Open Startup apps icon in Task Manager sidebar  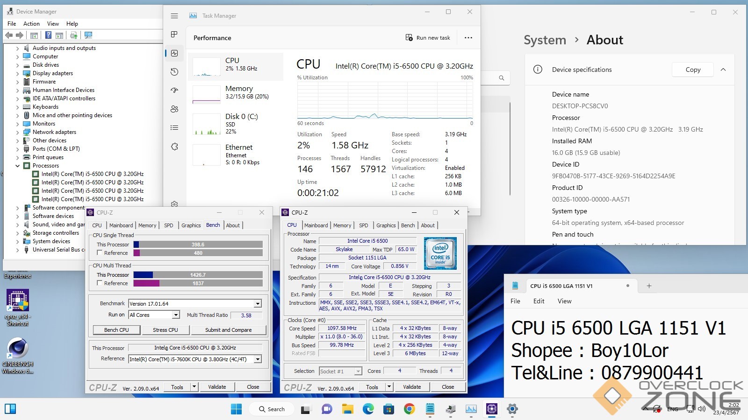[174, 90]
